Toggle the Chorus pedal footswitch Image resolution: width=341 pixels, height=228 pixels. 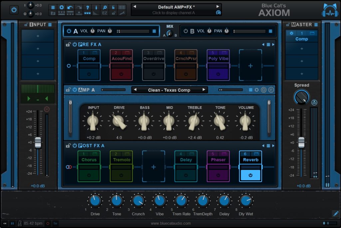pos(89,175)
